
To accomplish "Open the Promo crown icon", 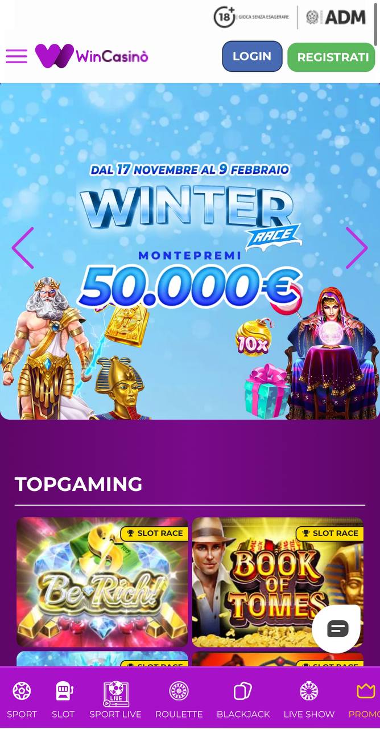I will 366,691.
